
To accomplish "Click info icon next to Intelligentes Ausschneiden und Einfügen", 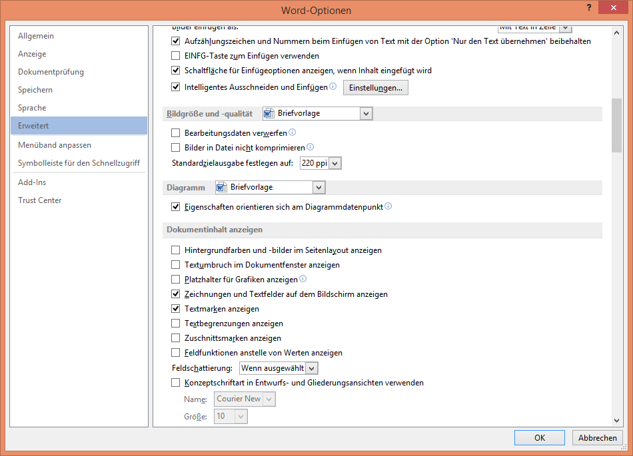I will (333, 87).
